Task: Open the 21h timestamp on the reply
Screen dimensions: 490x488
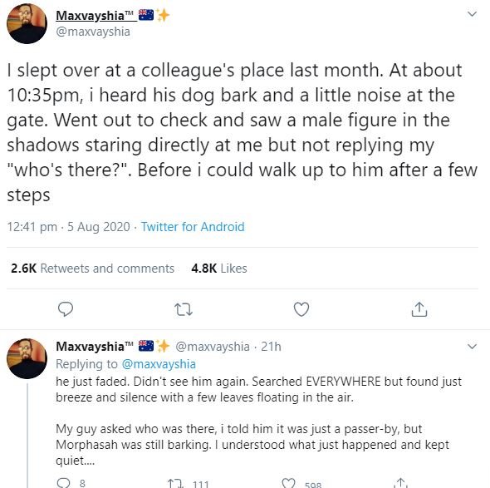Action: click(x=271, y=347)
